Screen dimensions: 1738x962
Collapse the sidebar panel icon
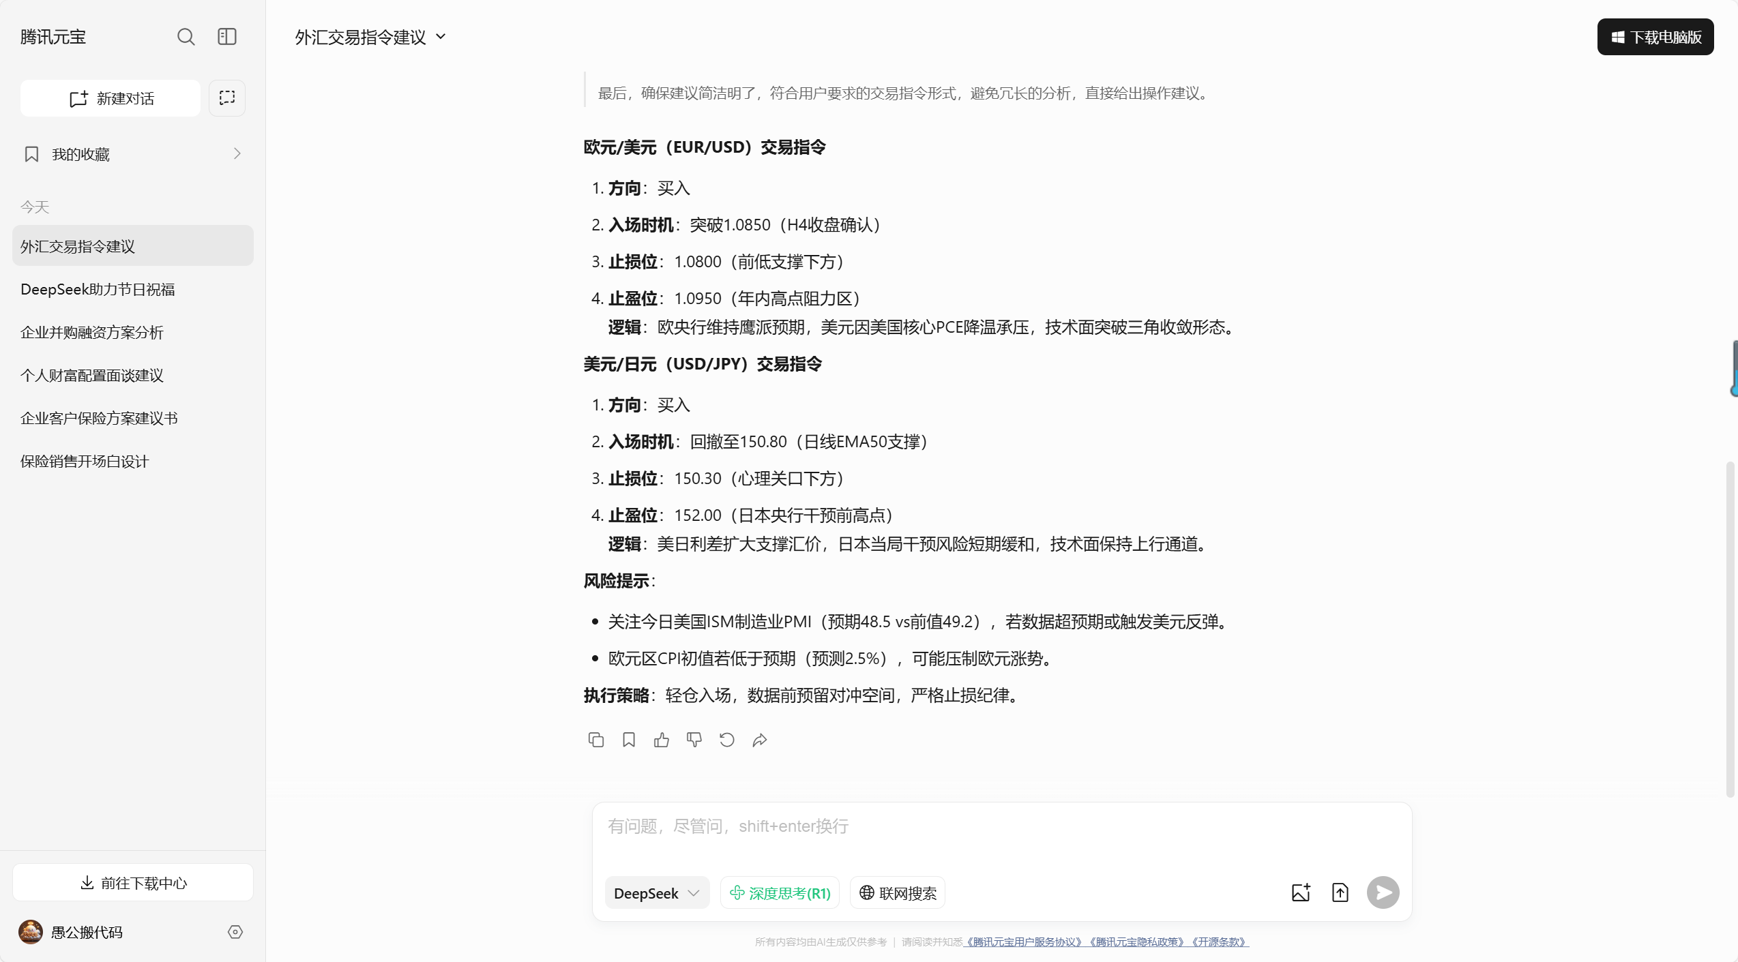226,37
